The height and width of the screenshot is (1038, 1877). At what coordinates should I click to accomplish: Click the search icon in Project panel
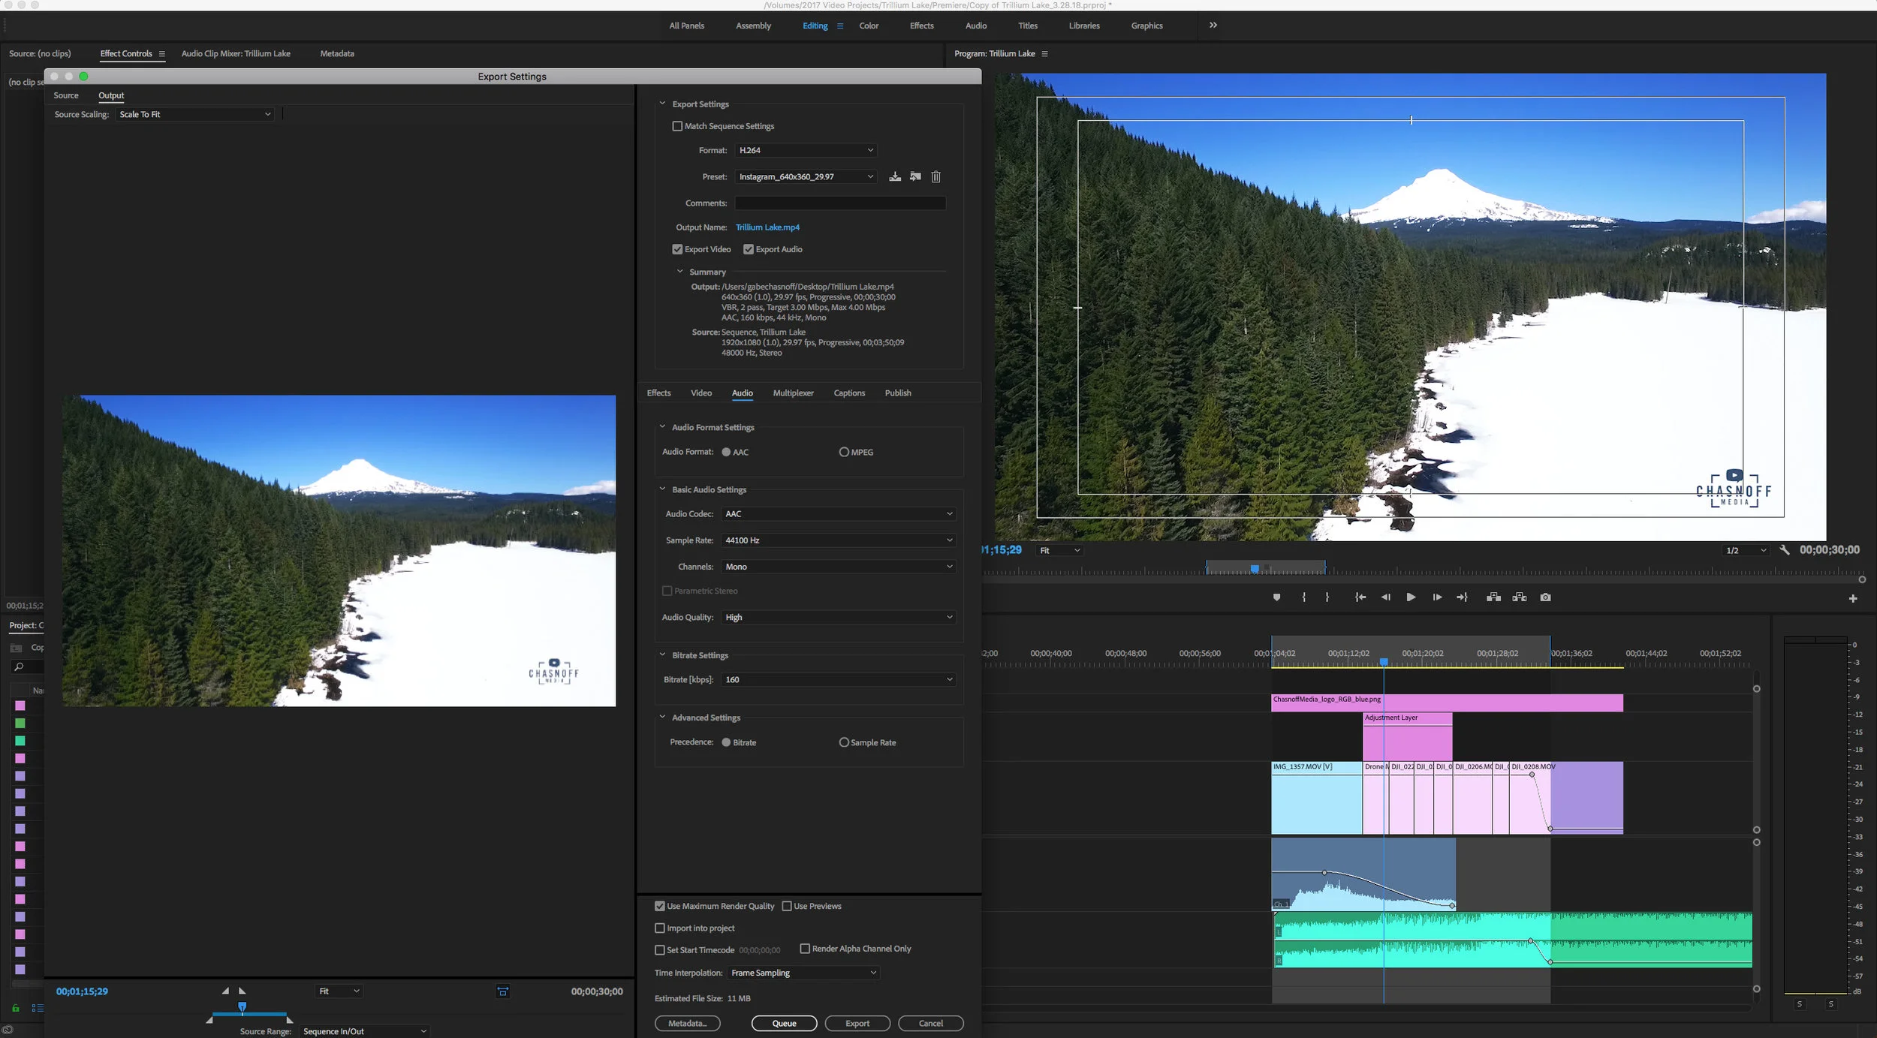19,666
